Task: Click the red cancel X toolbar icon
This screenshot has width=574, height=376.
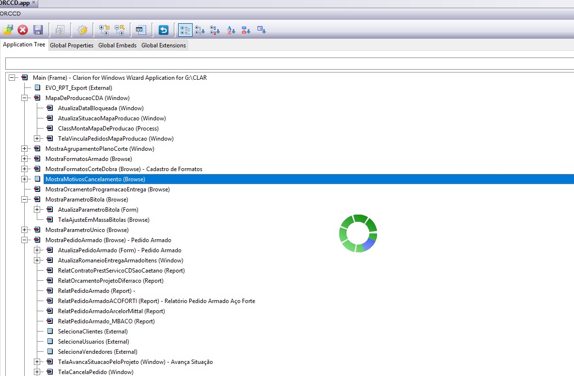Action: point(23,30)
